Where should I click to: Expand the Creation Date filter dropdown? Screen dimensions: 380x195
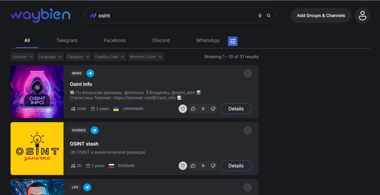(x=110, y=57)
